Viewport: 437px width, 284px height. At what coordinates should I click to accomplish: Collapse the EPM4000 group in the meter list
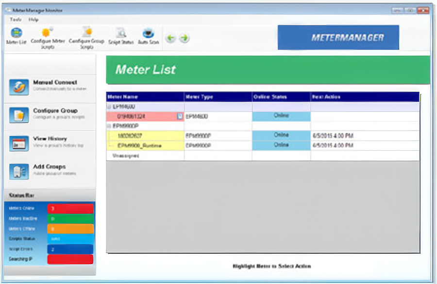109,106
